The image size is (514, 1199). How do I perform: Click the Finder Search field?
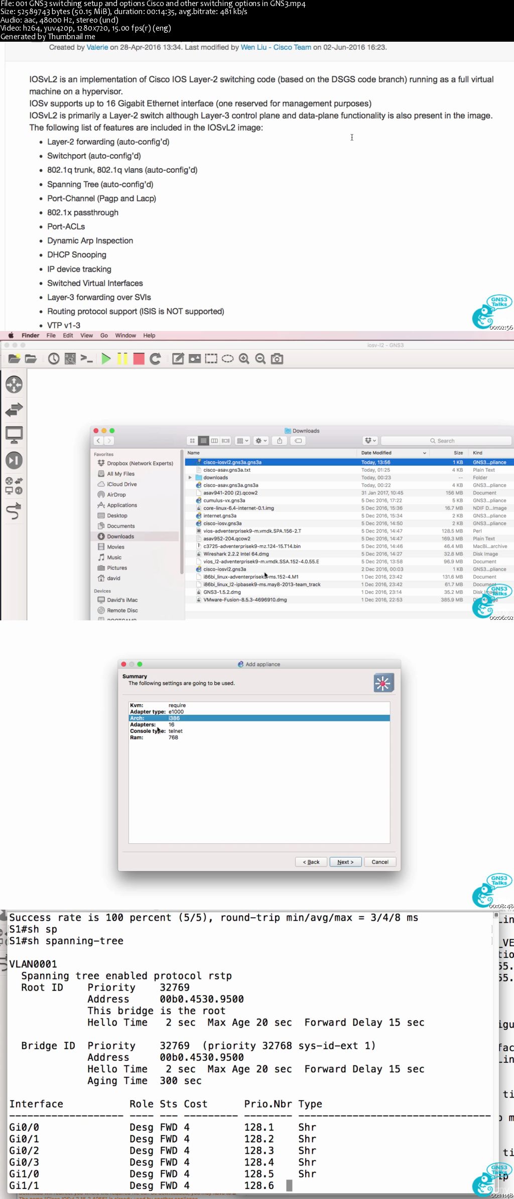point(446,441)
